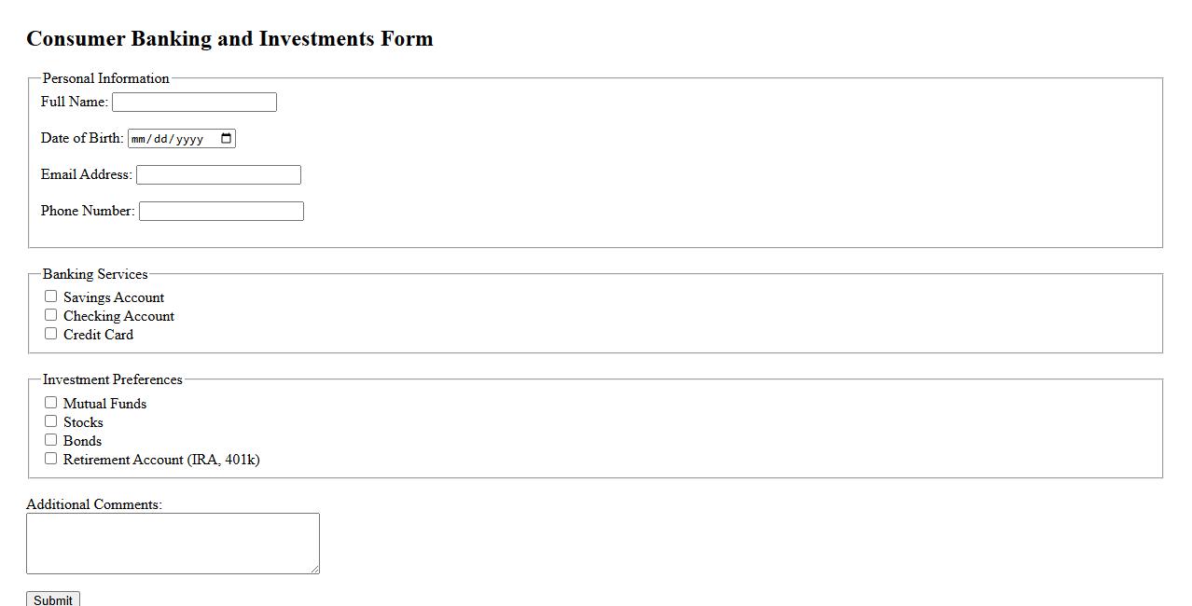Check the Savings Account checkbox

pos(51,296)
